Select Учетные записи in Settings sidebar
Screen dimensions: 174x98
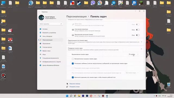click(51, 47)
